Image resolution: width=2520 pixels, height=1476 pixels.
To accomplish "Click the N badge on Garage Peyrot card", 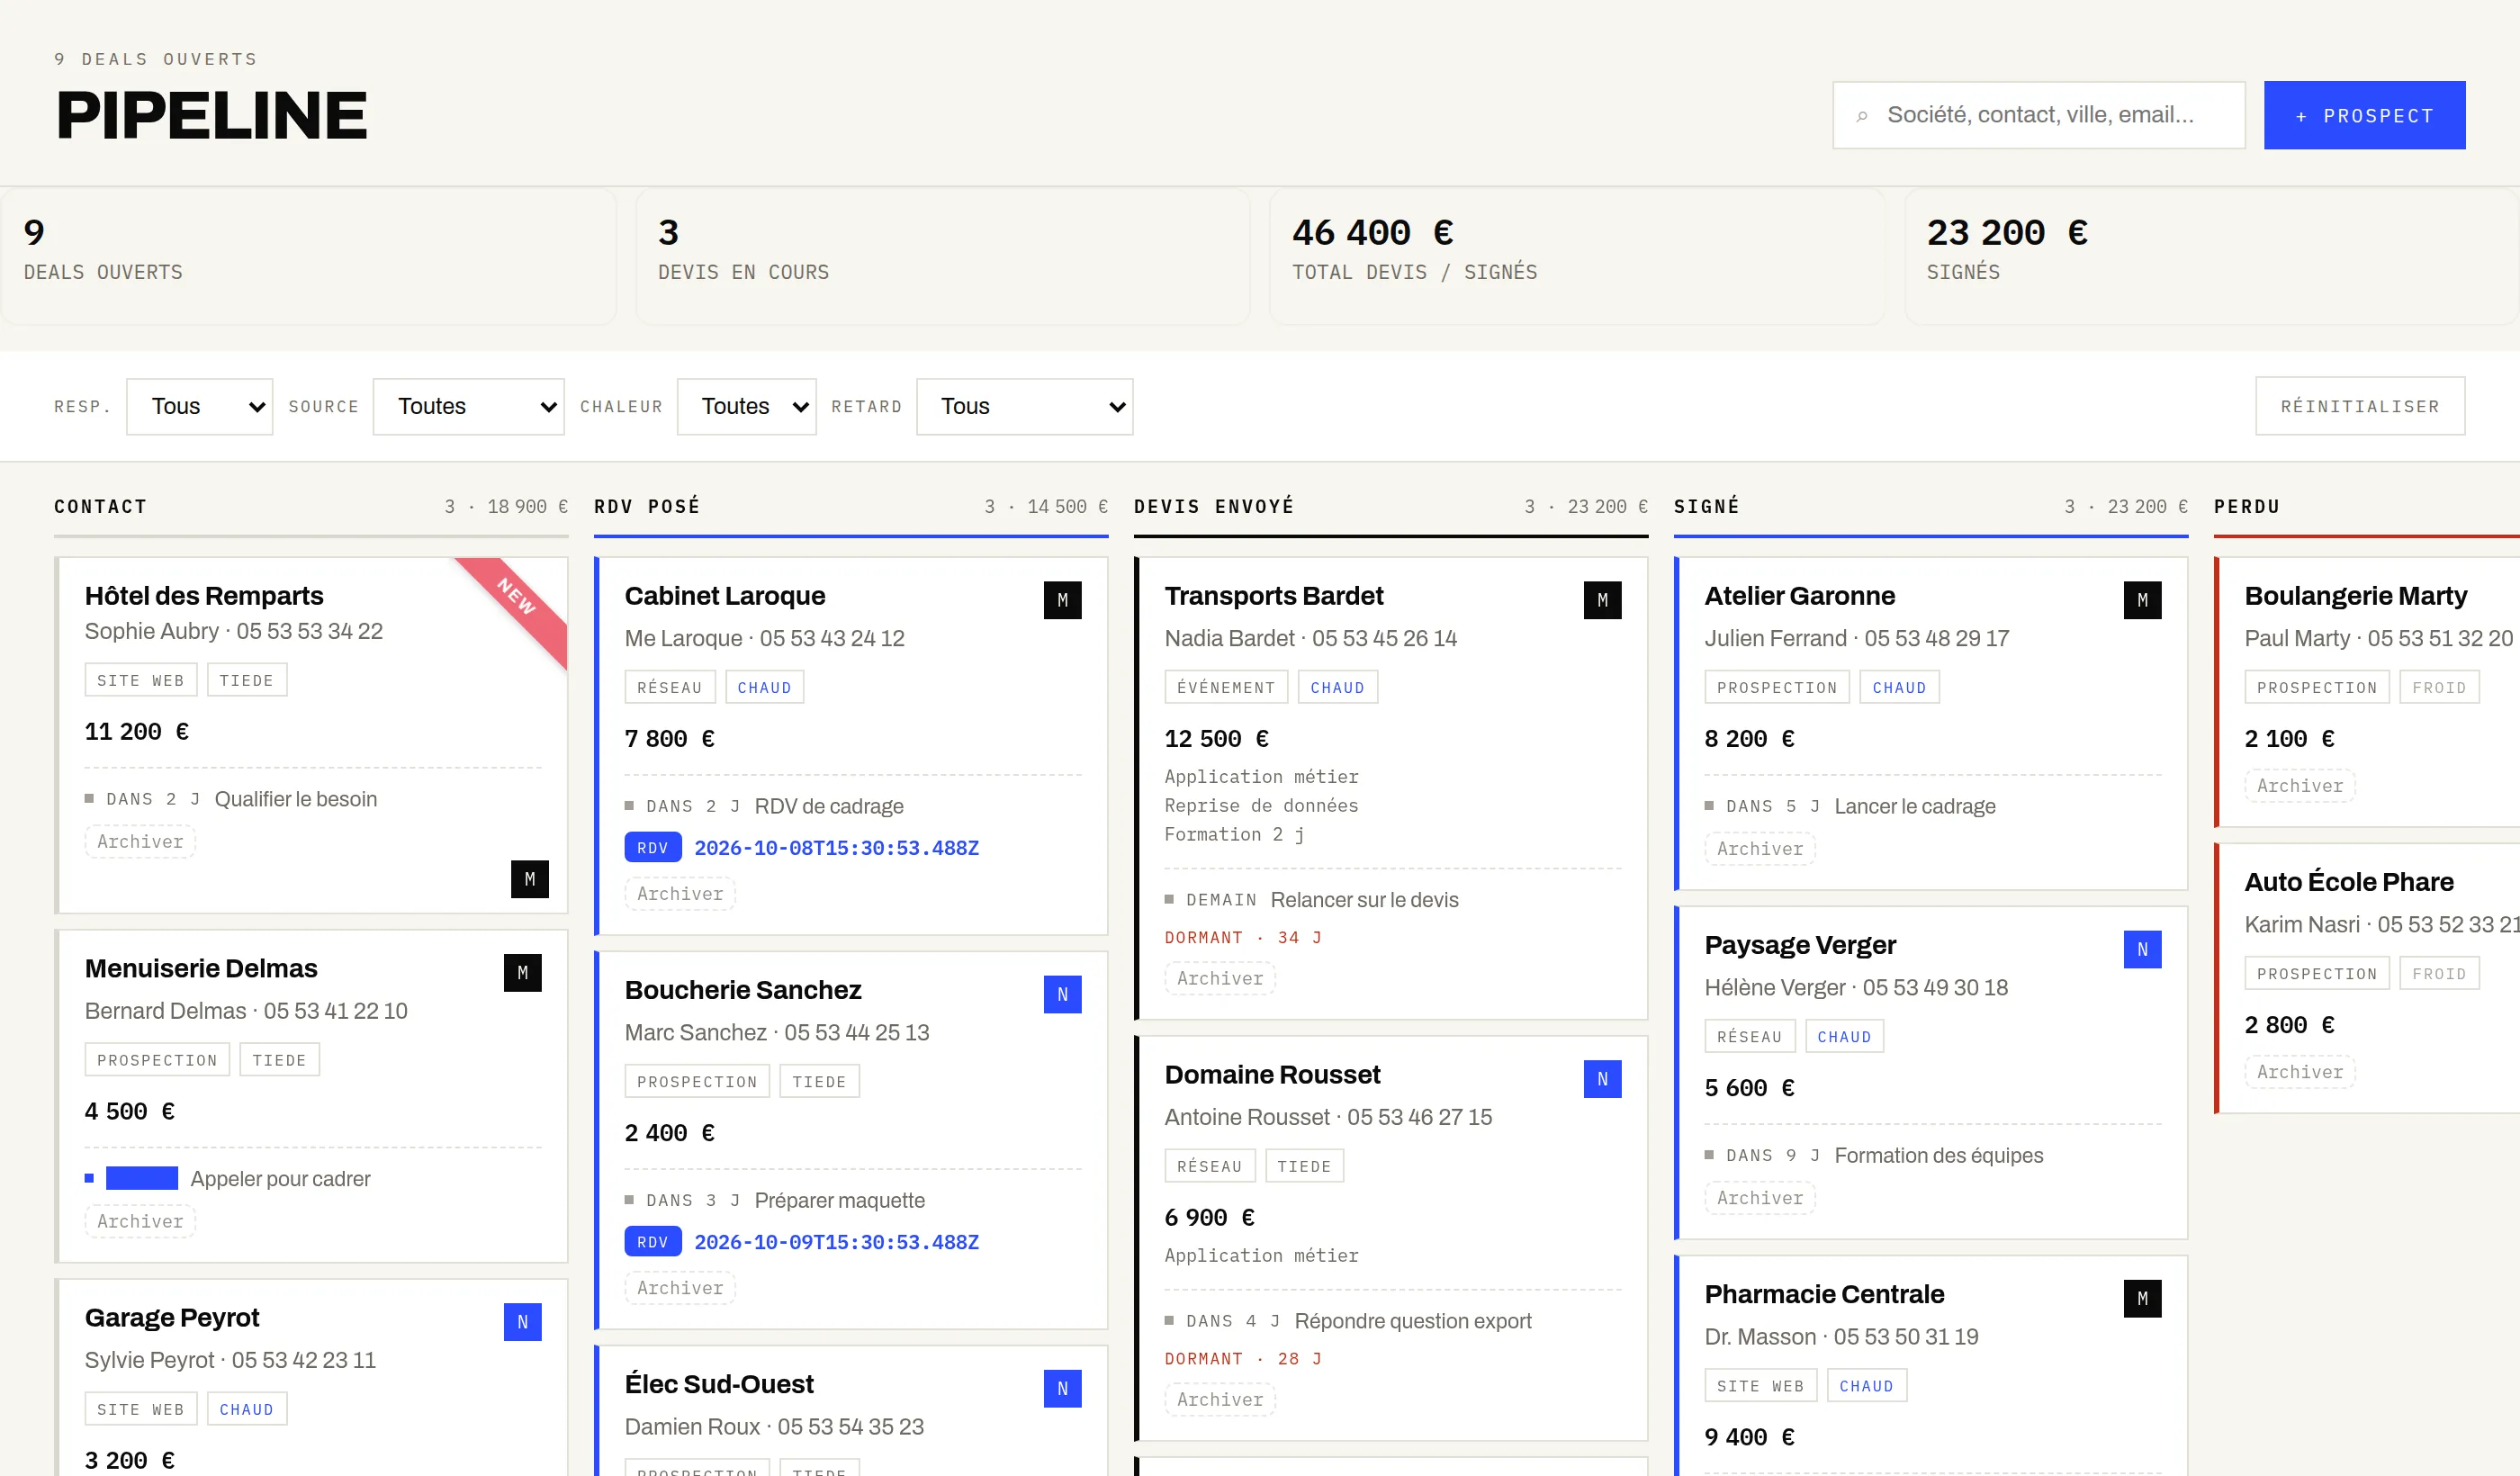I will tap(522, 1322).
